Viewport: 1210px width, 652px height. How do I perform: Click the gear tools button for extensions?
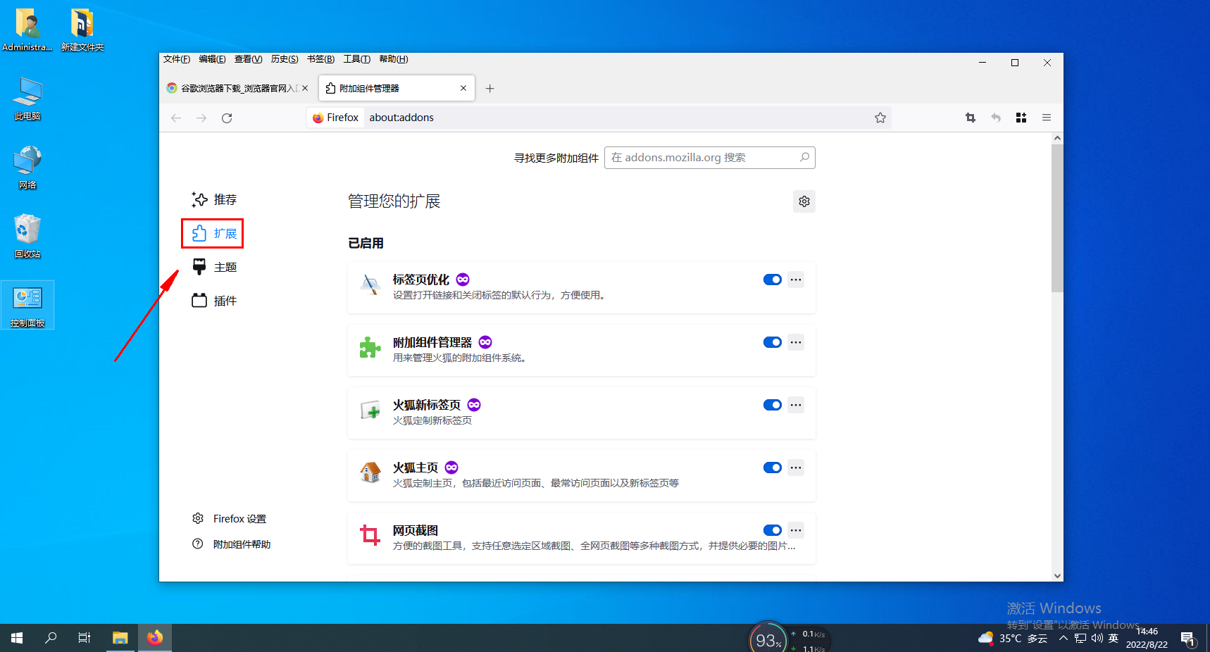pos(804,201)
